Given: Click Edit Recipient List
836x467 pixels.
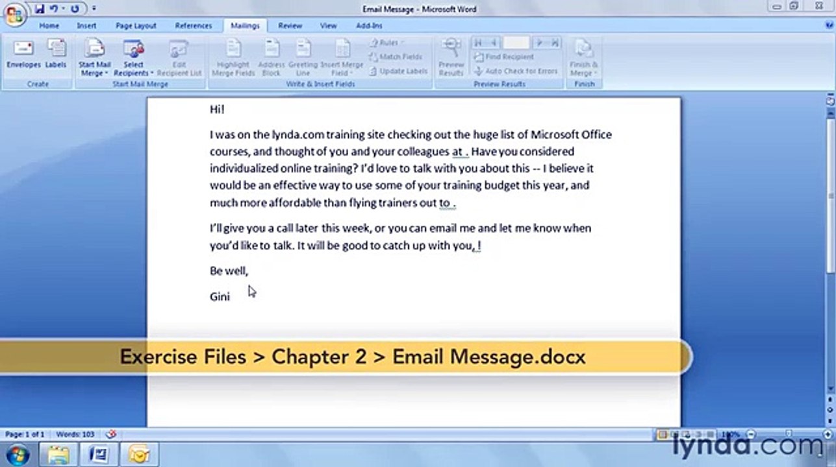Looking at the screenshot, I should click(179, 58).
